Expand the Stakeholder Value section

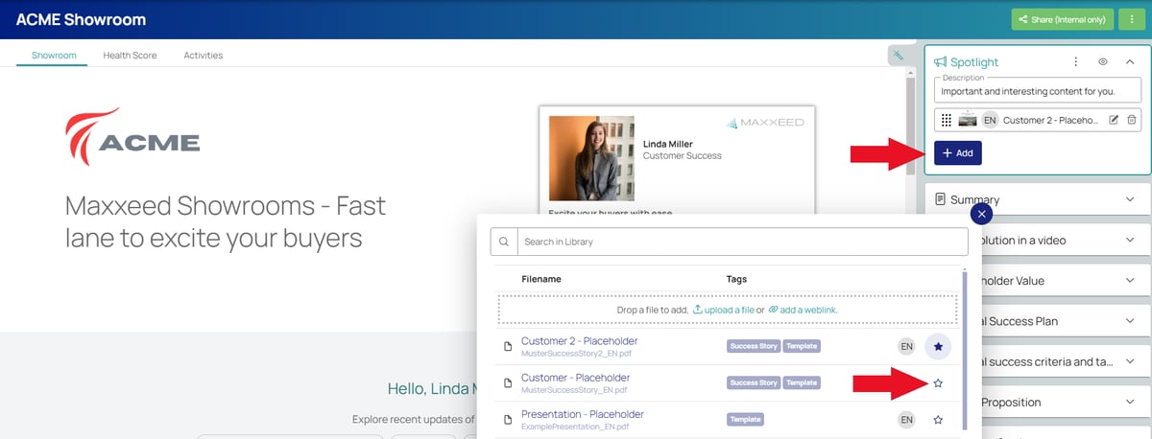pyautogui.click(x=1130, y=280)
